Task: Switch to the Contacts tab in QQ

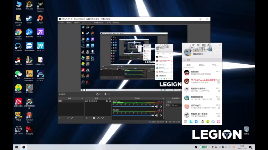Action: click(202, 65)
